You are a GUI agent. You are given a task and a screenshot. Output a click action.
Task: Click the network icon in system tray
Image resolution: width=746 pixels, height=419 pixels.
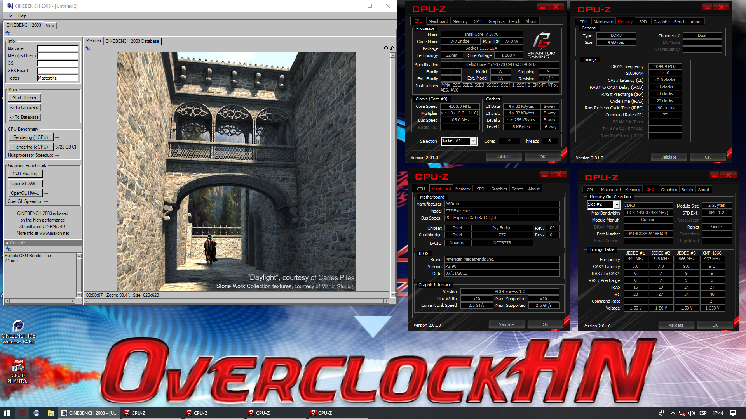682,413
